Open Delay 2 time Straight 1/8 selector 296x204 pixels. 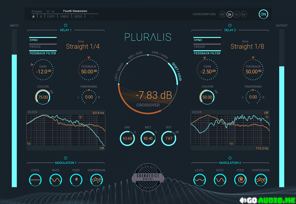(x=247, y=46)
